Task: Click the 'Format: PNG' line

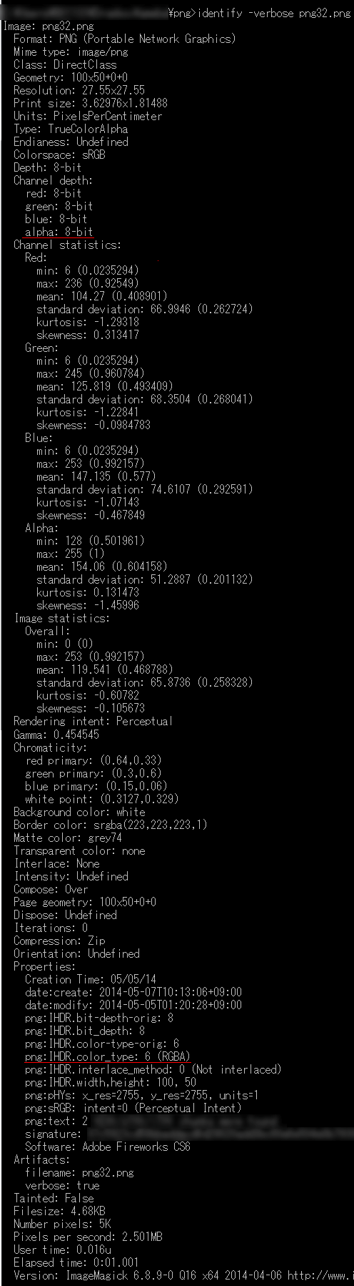Action: click(124, 39)
